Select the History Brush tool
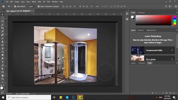The height and width of the screenshot is (100, 178). pyautogui.click(x=2, y=45)
